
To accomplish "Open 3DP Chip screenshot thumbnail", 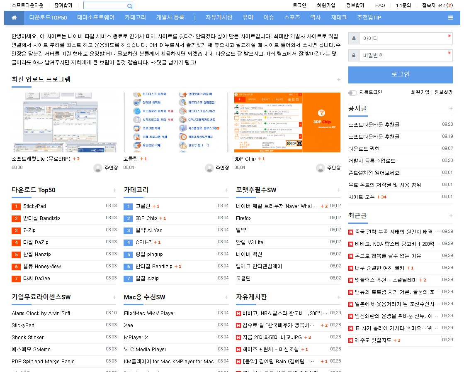I will tap(287, 122).
